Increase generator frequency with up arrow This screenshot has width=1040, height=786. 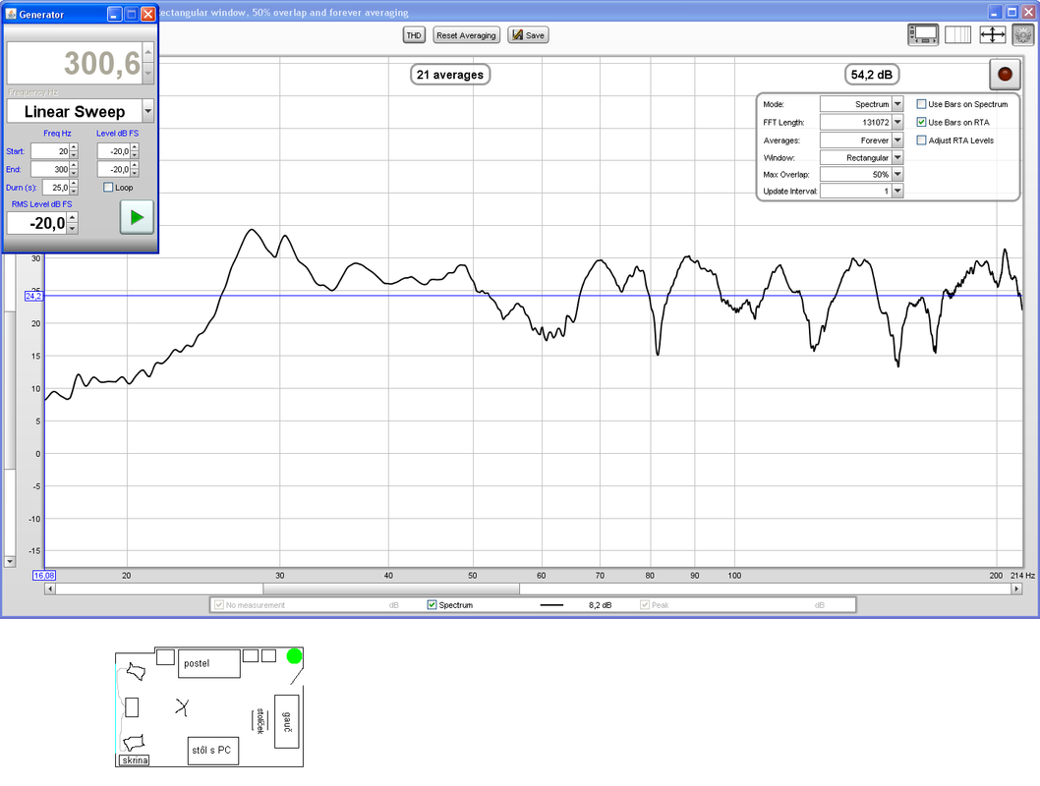tap(148, 52)
